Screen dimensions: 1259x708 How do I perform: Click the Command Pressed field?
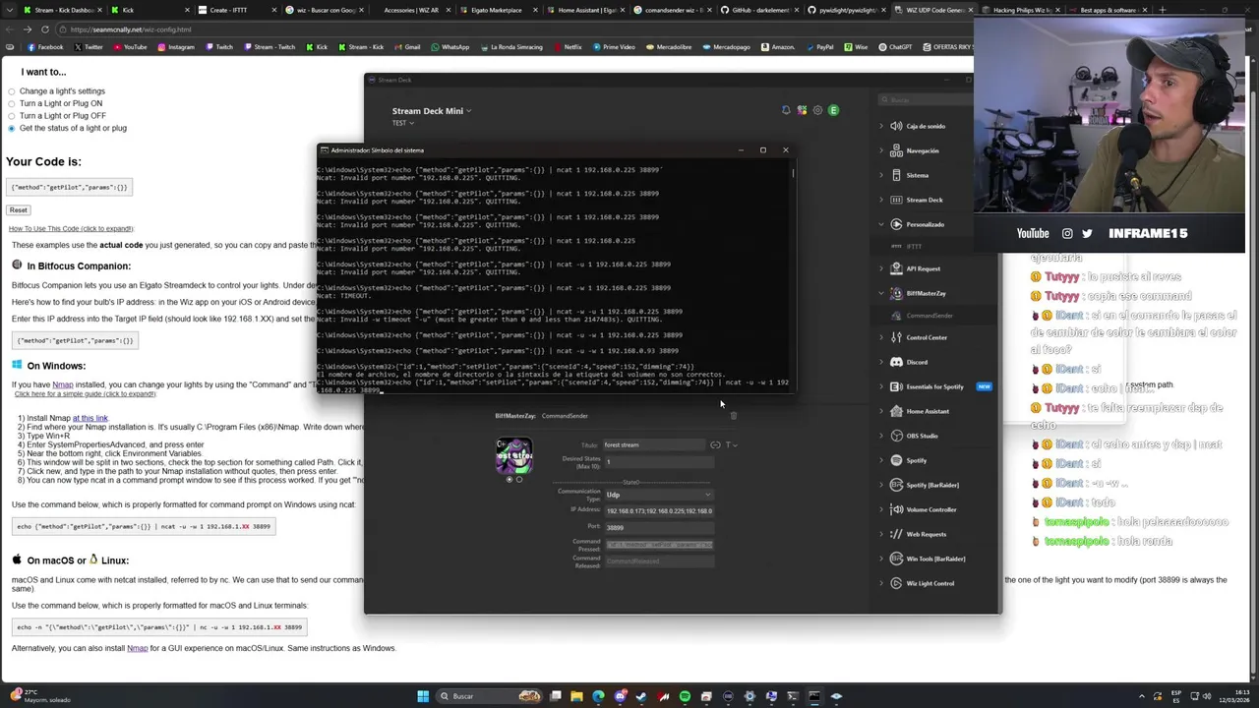(x=658, y=544)
